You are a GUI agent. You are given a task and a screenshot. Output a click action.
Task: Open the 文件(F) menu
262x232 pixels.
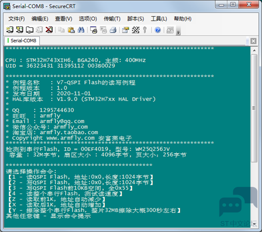coord(16,18)
